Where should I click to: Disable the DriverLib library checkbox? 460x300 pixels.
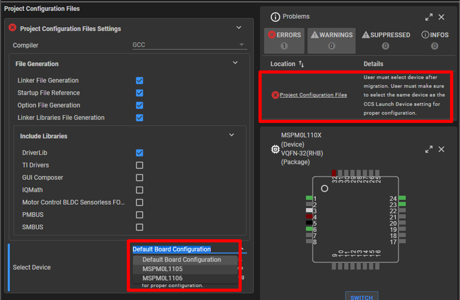pos(139,153)
